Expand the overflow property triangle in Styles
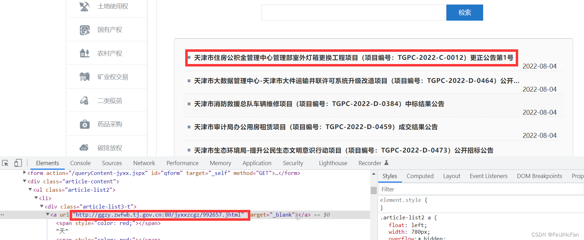Image resolution: width=584 pixels, height=240 pixels. pyautogui.click(x=420, y=239)
